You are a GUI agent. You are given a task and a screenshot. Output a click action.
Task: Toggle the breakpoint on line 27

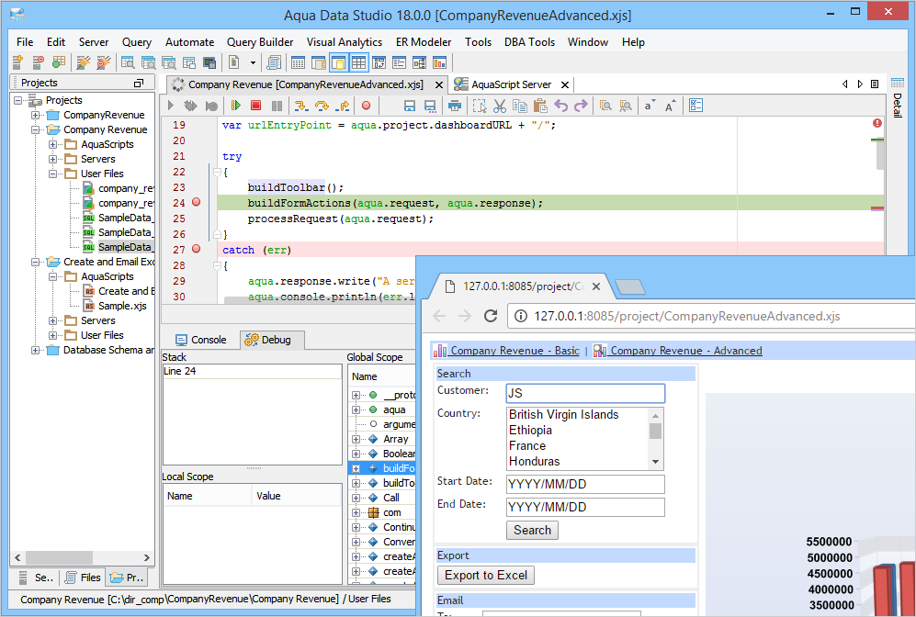pyautogui.click(x=197, y=249)
